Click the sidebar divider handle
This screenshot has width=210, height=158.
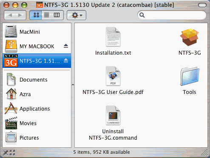click(x=73, y=85)
